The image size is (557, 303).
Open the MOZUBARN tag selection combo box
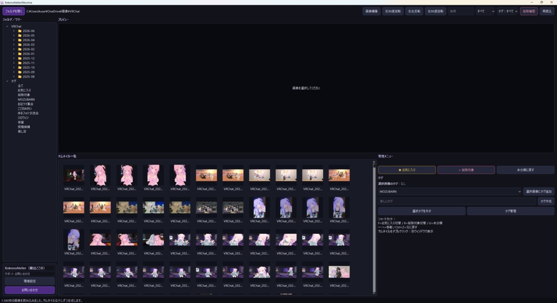(450, 191)
